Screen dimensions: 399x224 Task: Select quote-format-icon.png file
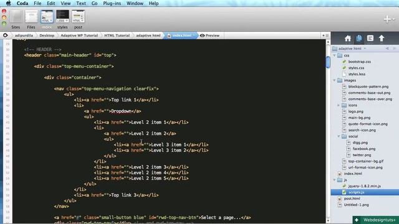tap(368, 124)
